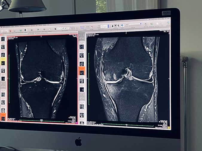Click the toolbar icon just right of the black-and-white bars
Screen dimensions: 202x151
(x=32, y=30)
